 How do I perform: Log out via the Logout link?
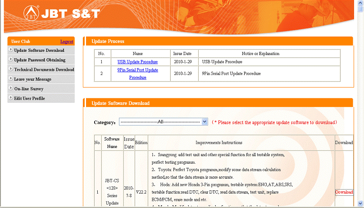point(66,42)
